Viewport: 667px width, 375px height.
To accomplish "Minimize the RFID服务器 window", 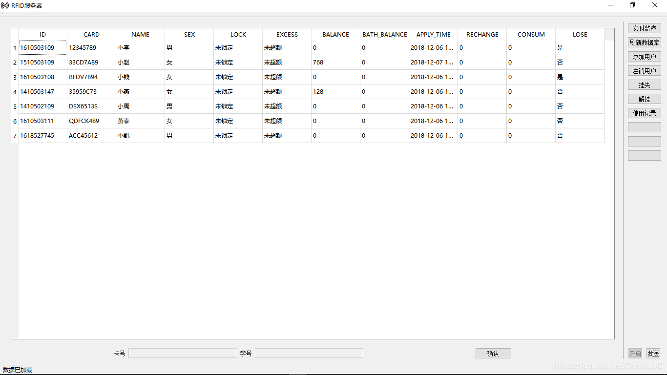I will 610,5.
